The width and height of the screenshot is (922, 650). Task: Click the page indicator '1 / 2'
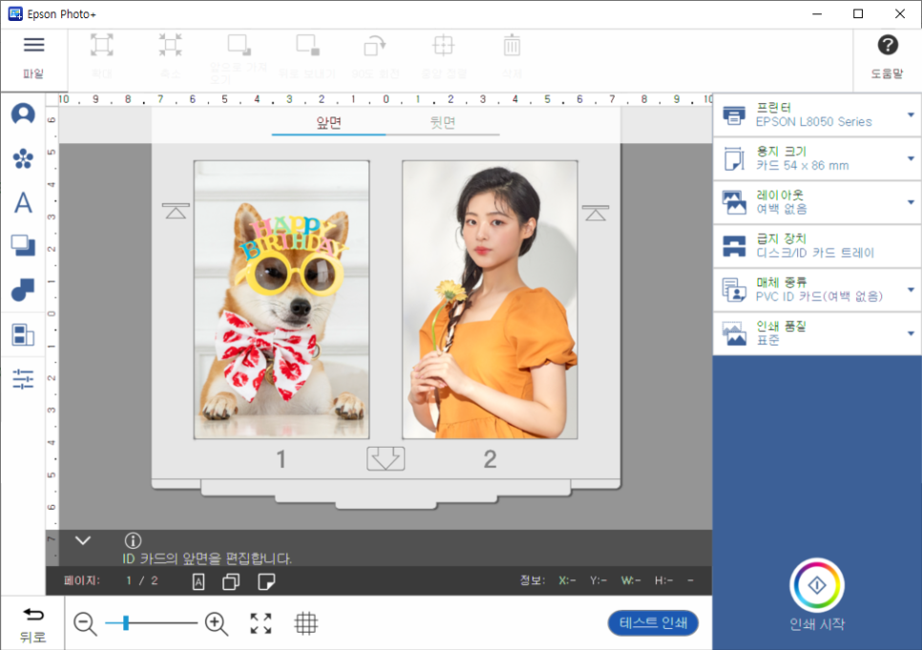[x=141, y=580]
